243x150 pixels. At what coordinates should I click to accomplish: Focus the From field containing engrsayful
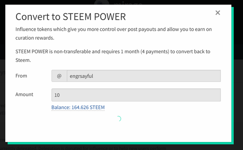(144, 76)
